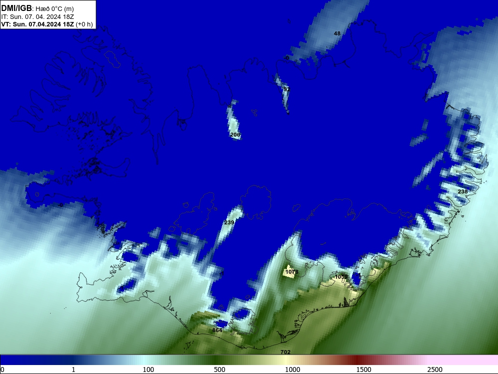Click the legend scale label 1000
This screenshot has width=498, height=374.
(292, 370)
